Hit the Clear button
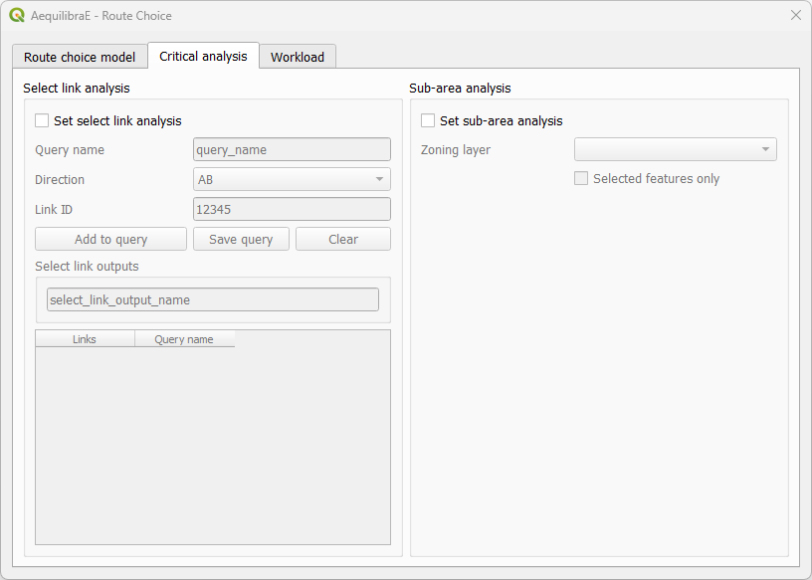Viewport: 812px width, 580px height. pyautogui.click(x=343, y=240)
